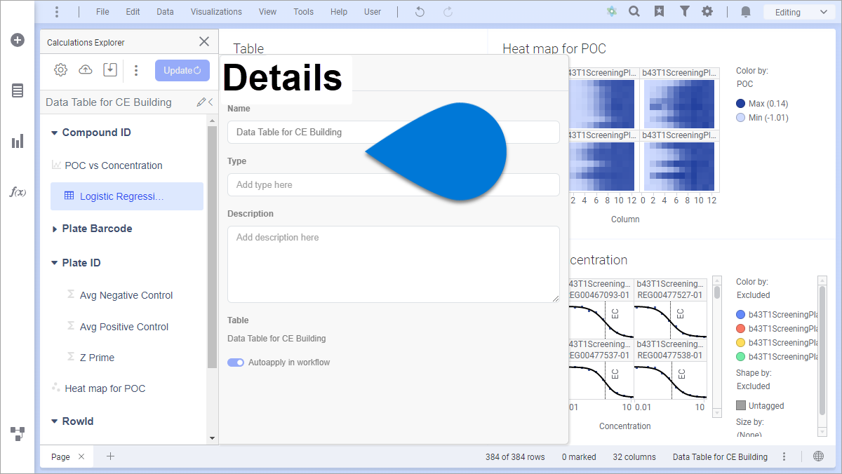Viewport: 842px width, 474px height.
Task: Select the Z Prime calculation
Action: (97, 358)
